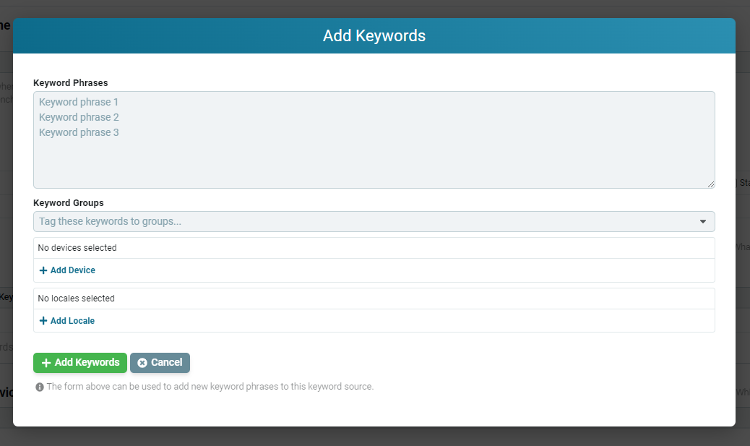
Task: Click the textarea resize handle
Action: pos(712,184)
